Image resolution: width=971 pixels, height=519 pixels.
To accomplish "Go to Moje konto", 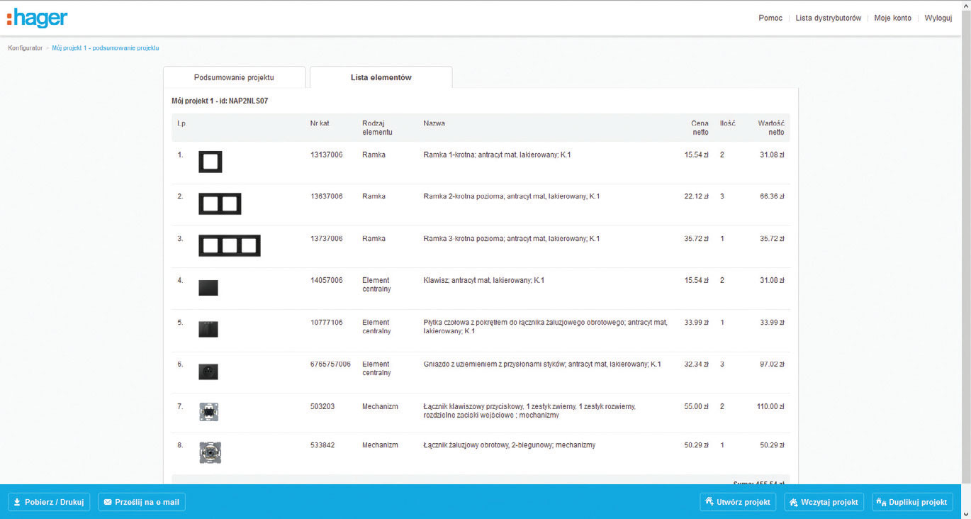I will (892, 18).
